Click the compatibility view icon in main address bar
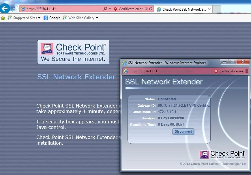 click(146, 9)
